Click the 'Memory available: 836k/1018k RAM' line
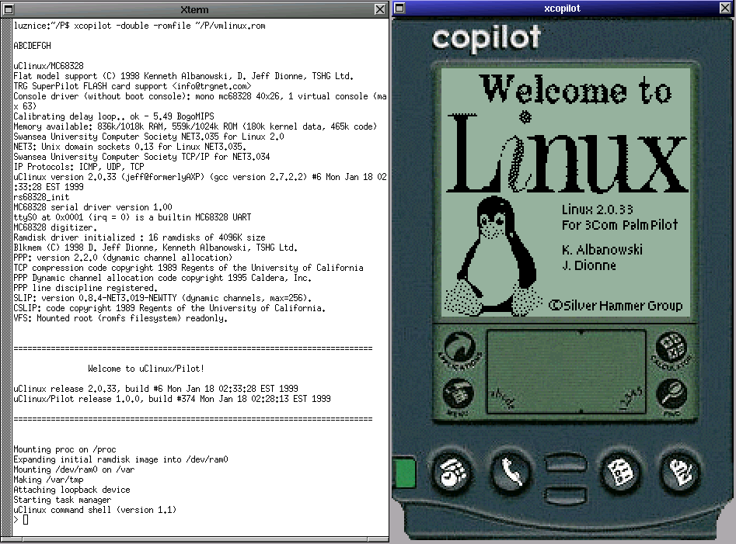This screenshot has height=544, width=736. 195,126
